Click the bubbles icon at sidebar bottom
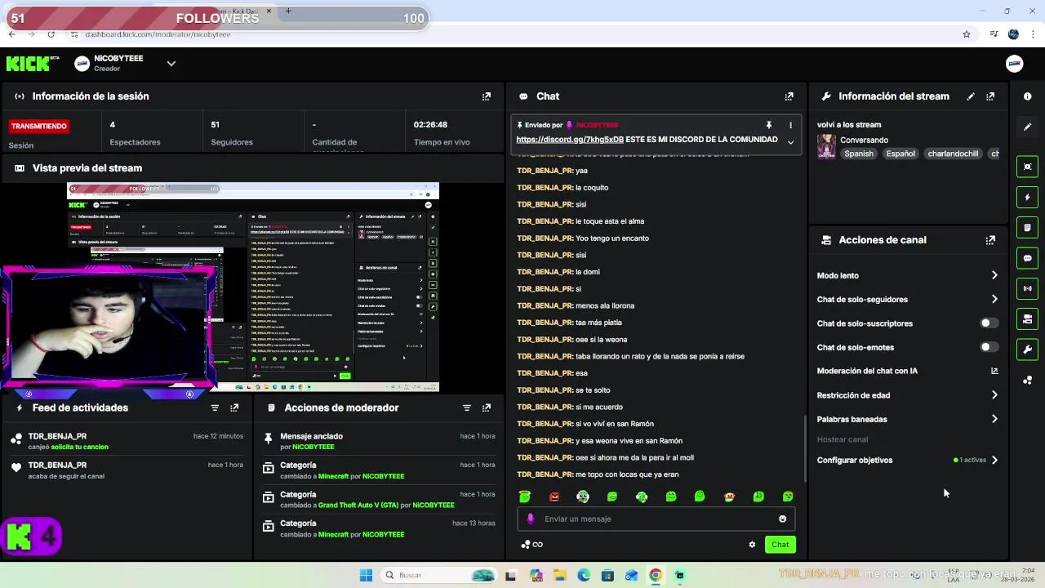The height and width of the screenshot is (588, 1045). pos(1027,380)
